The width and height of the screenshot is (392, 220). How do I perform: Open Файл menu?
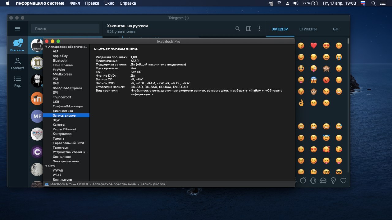[75, 3]
